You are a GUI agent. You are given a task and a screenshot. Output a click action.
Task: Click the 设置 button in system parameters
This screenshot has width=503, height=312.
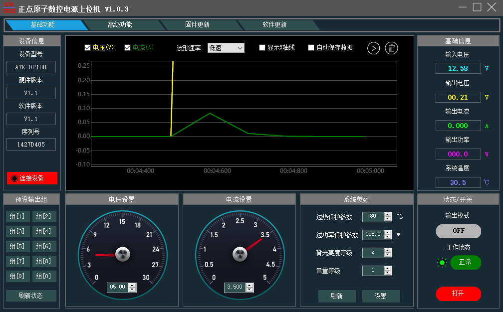coord(381,297)
